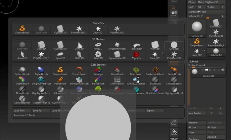
Task: Select Cube3D in the 3D Meshes section
Action: point(41,46)
